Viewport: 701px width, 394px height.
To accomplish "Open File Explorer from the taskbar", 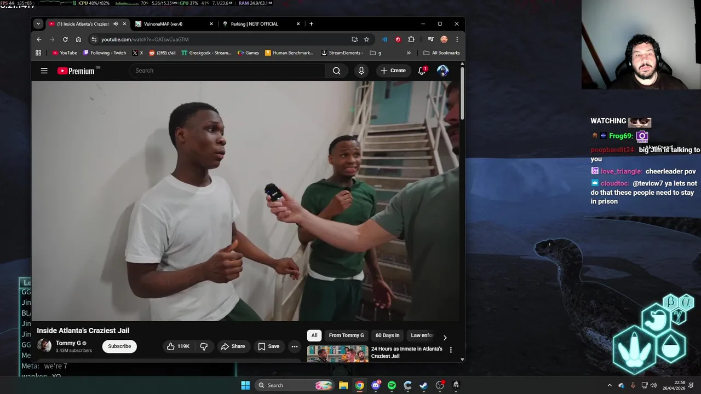I will pos(343,385).
